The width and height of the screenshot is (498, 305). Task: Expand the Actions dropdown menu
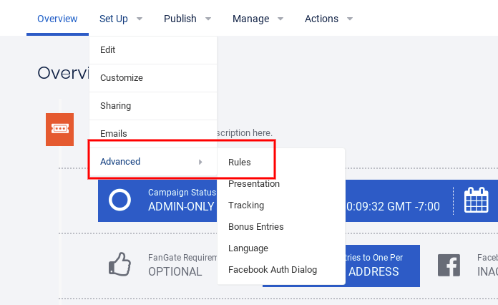click(x=328, y=19)
